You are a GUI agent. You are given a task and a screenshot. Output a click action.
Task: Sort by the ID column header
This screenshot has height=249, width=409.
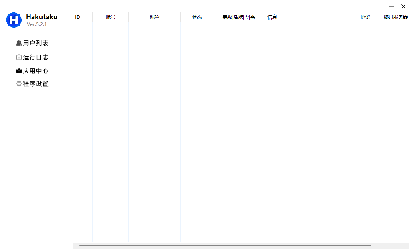tap(78, 17)
